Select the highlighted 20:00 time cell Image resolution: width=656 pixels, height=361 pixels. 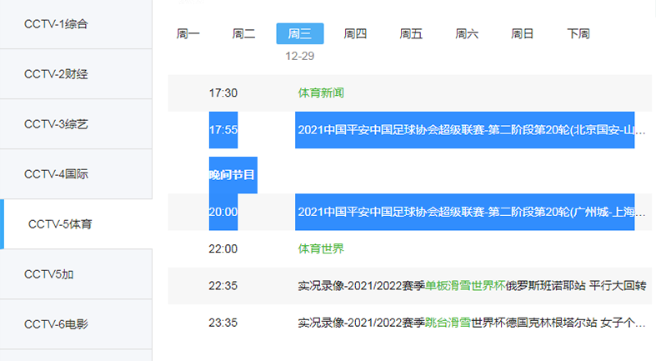(223, 212)
